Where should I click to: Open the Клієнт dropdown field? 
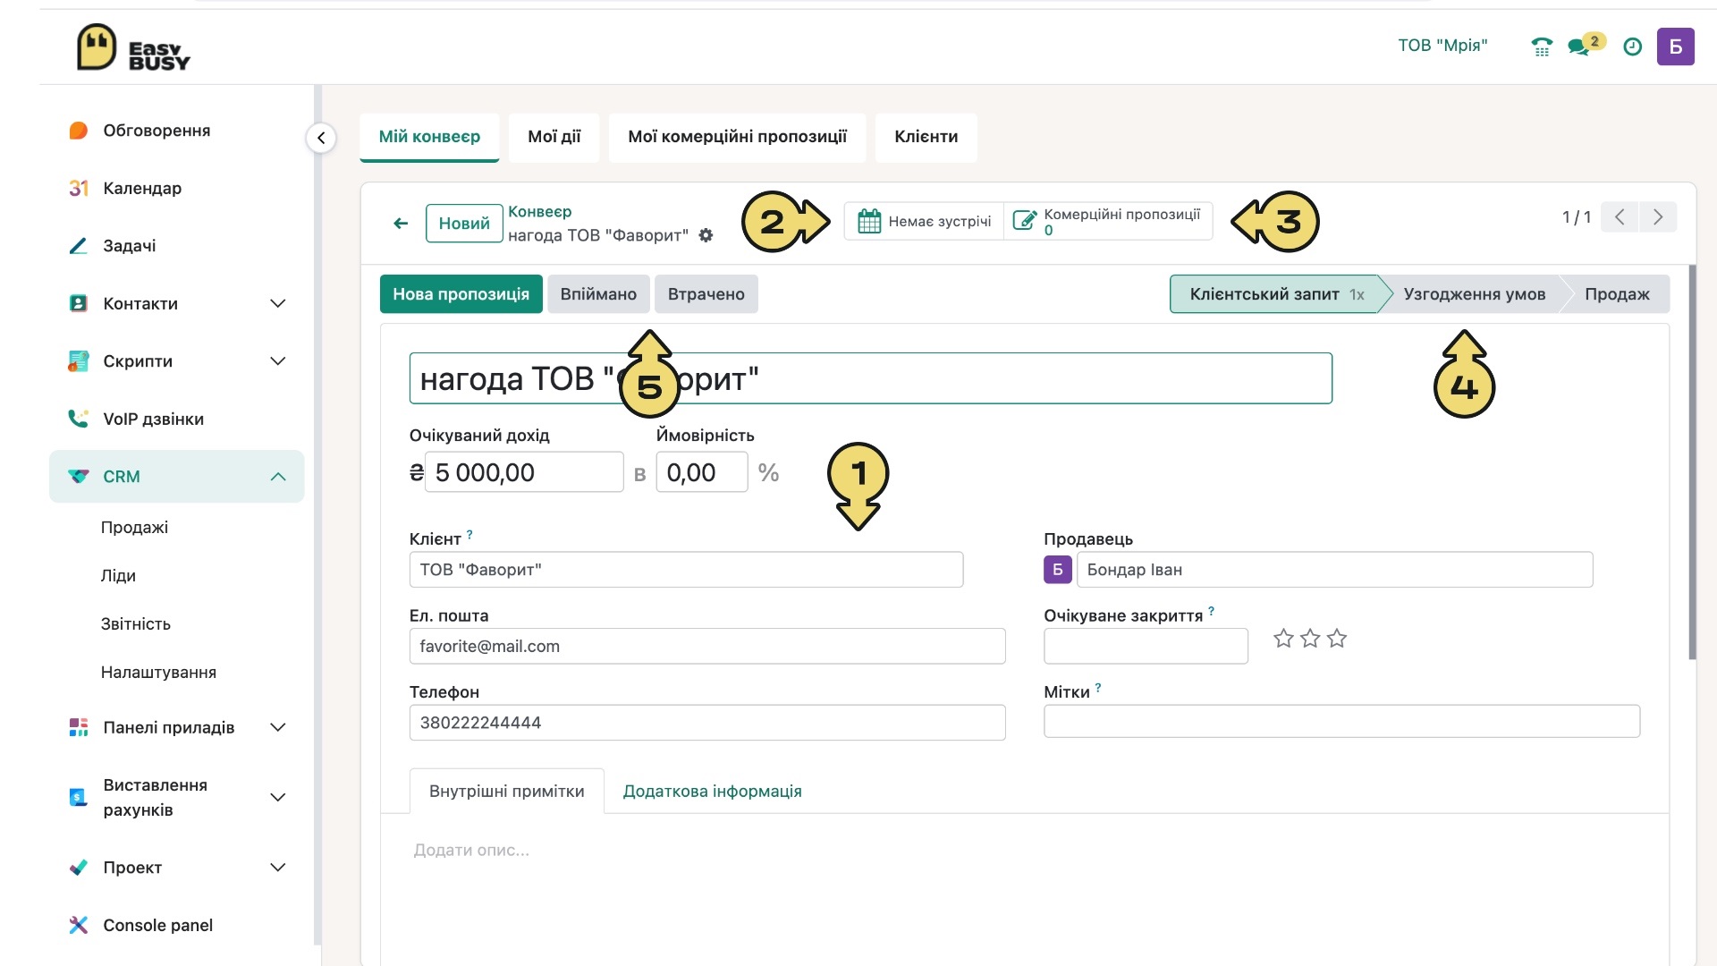[686, 570]
